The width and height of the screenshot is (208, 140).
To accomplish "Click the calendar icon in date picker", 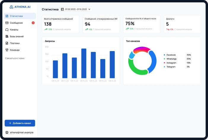I will pyautogui.click(x=62, y=9).
